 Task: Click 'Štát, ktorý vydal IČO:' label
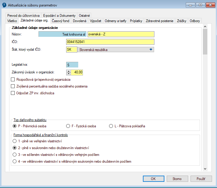tap(26, 50)
